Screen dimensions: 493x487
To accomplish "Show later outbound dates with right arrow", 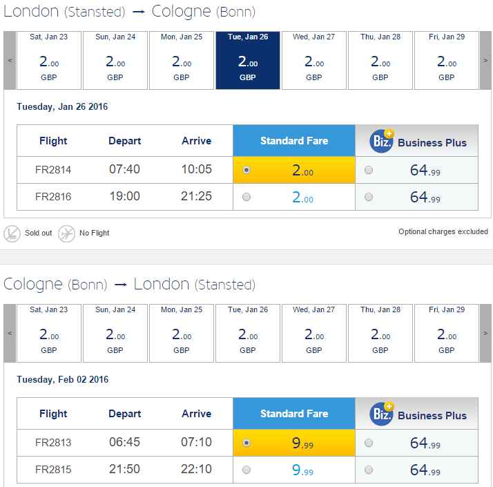I will (485, 60).
